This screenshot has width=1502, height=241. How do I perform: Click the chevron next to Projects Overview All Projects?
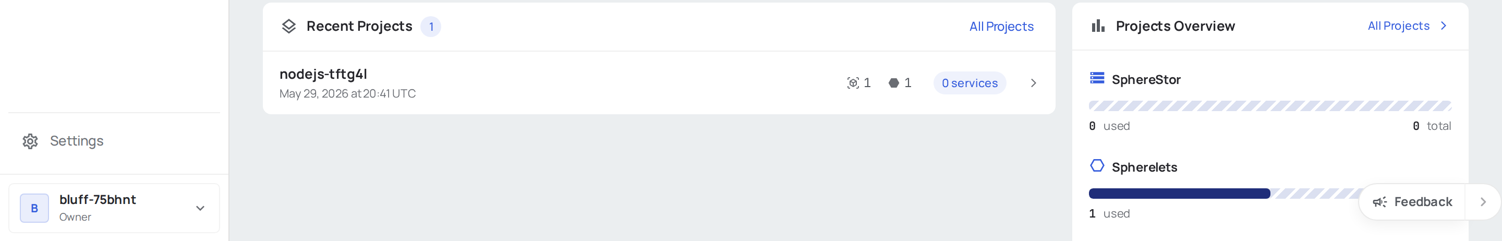pos(1444,26)
